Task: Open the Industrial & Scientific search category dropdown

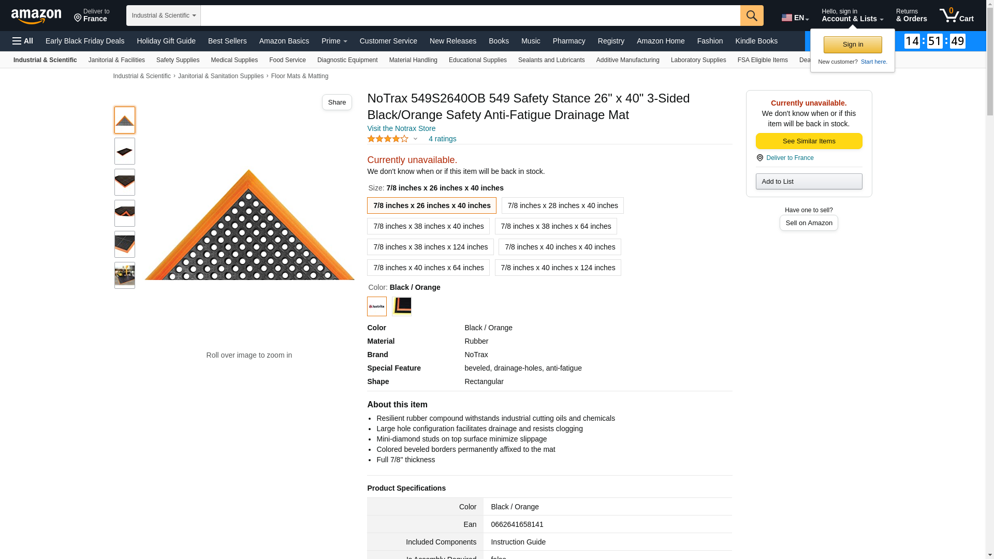Action: click(x=164, y=16)
